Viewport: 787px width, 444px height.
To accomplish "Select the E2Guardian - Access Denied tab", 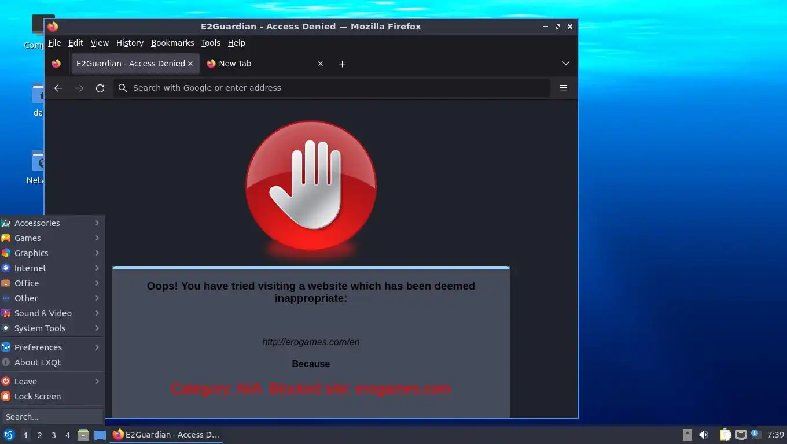I will tap(135, 64).
